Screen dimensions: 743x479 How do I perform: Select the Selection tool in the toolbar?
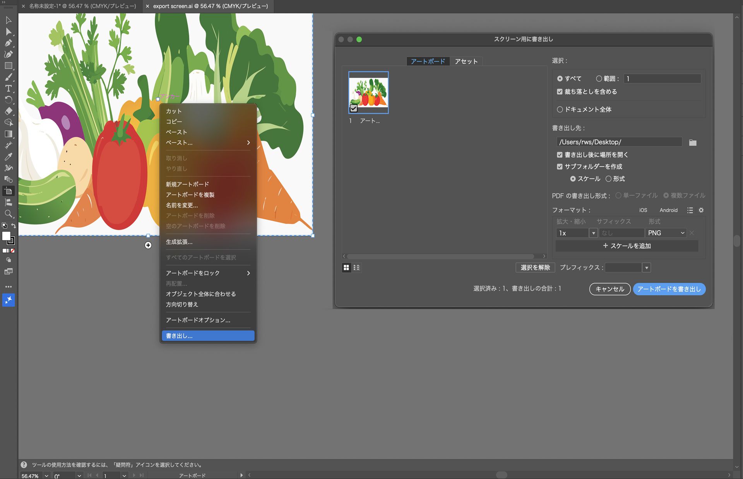click(x=9, y=20)
